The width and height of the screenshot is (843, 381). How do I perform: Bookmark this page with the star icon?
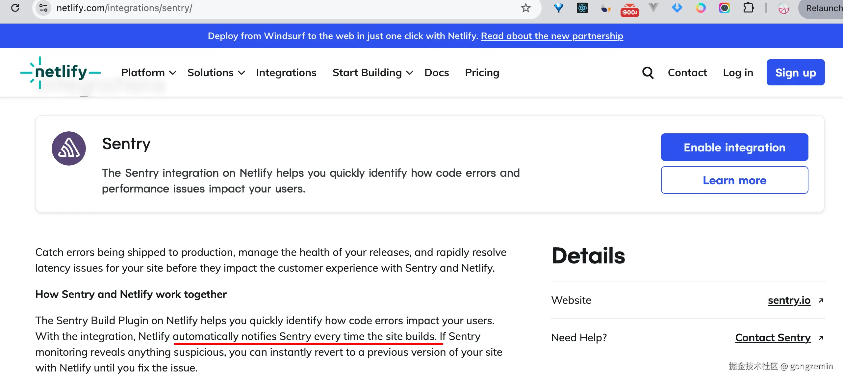click(x=525, y=8)
